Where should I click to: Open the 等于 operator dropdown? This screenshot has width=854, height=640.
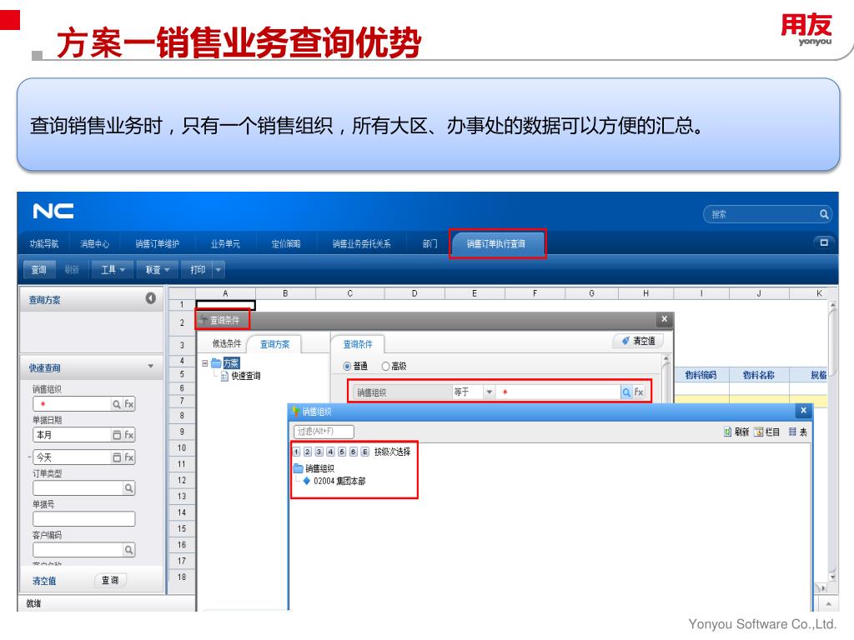pyautogui.click(x=489, y=392)
